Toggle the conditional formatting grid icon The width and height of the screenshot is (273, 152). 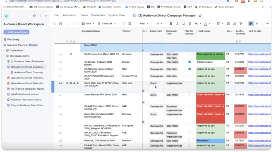tap(251, 24)
